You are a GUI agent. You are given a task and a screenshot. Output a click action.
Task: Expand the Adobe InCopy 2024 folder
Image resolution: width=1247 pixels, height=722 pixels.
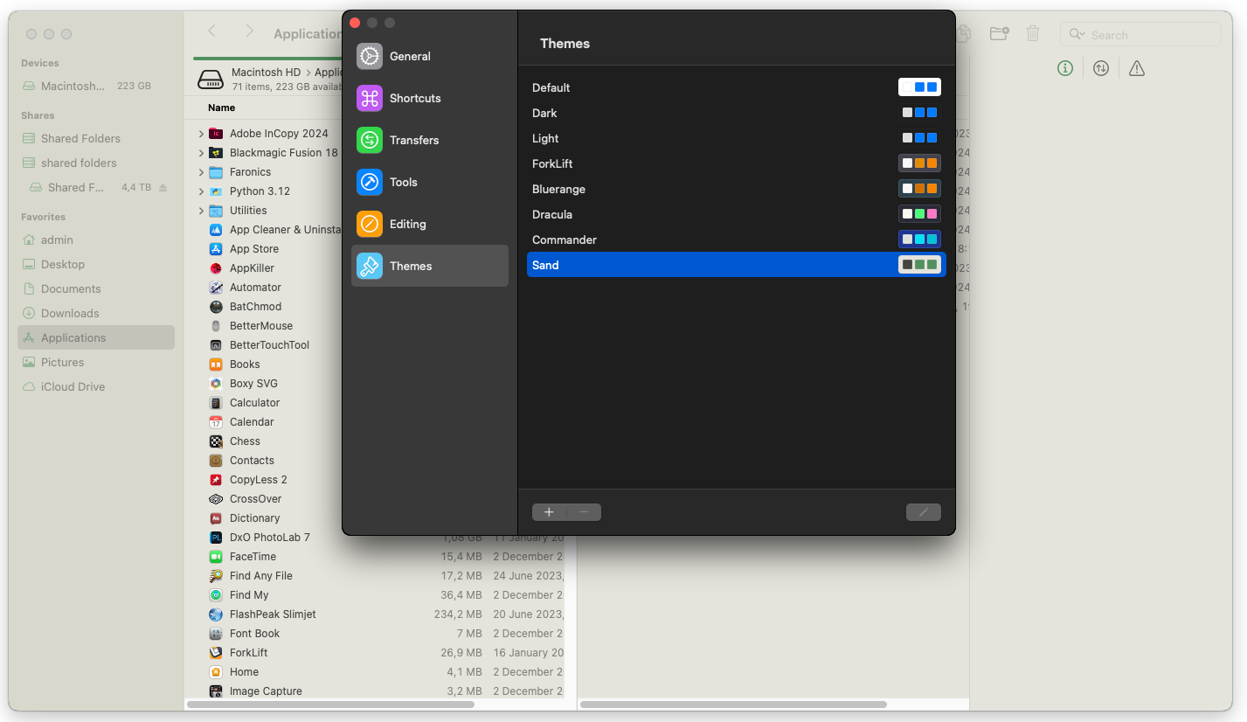click(x=201, y=134)
